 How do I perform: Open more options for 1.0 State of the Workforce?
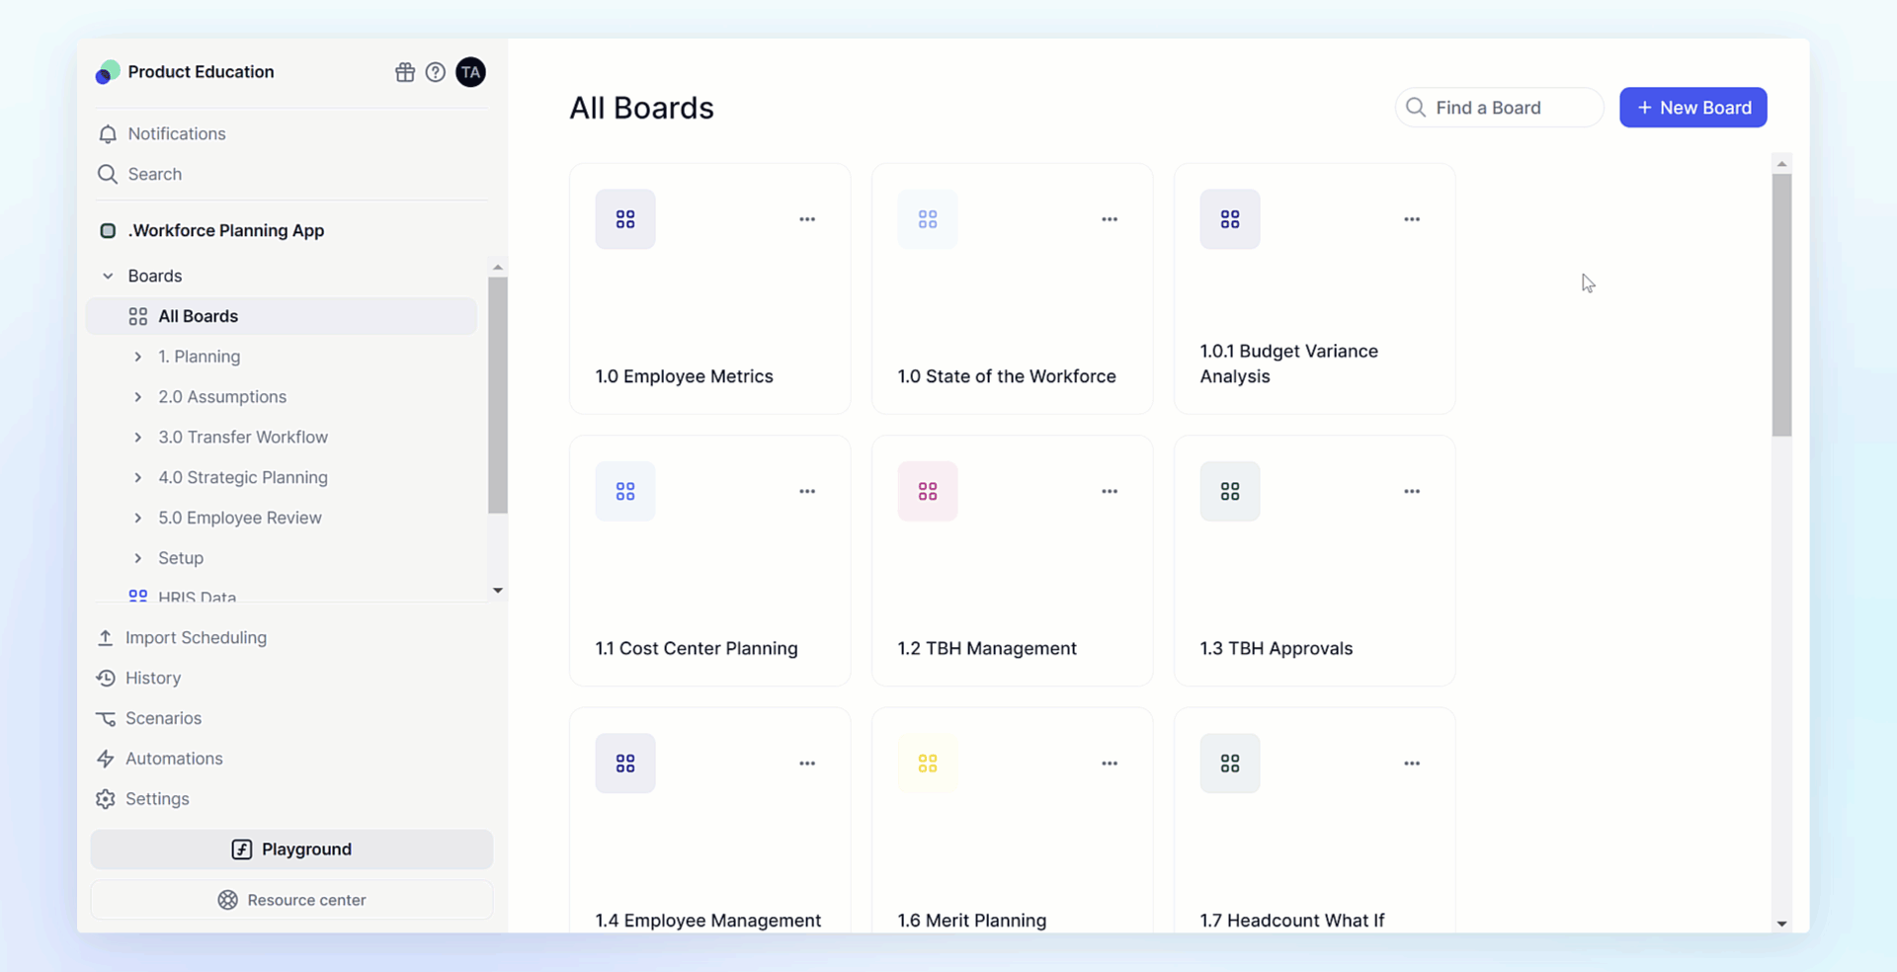[x=1110, y=219]
